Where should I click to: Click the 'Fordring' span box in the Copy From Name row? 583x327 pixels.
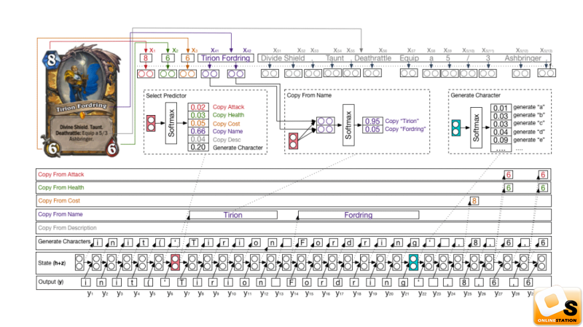pyautogui.click(x=359, y=215)
